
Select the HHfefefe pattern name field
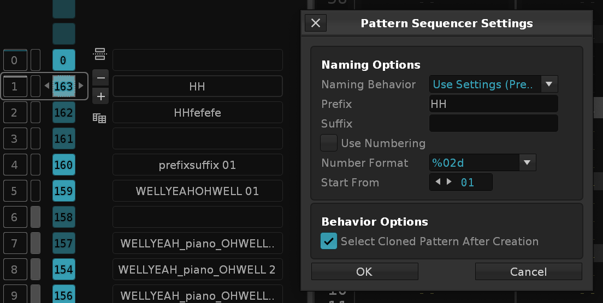(198, 112)
